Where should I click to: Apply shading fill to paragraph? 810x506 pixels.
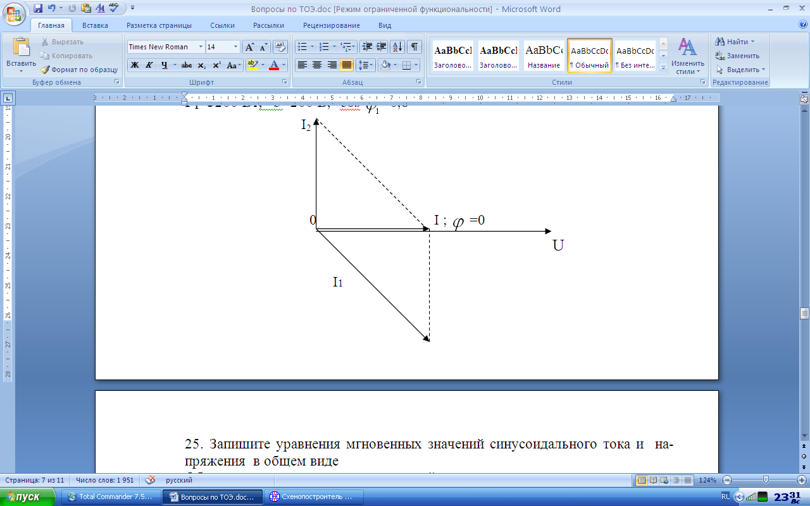pos(384,65)
